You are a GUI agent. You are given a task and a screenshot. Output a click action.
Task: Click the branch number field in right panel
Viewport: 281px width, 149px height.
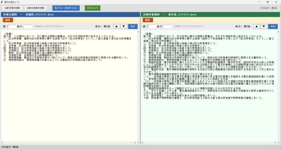pyautogui.click(x=168, y=27)
